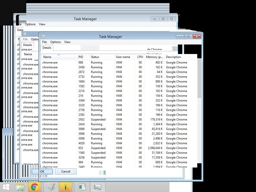Sort by the PID column header
Viewport: 256px width, 192px height.
pyautogui.click(x=83, y=57)
